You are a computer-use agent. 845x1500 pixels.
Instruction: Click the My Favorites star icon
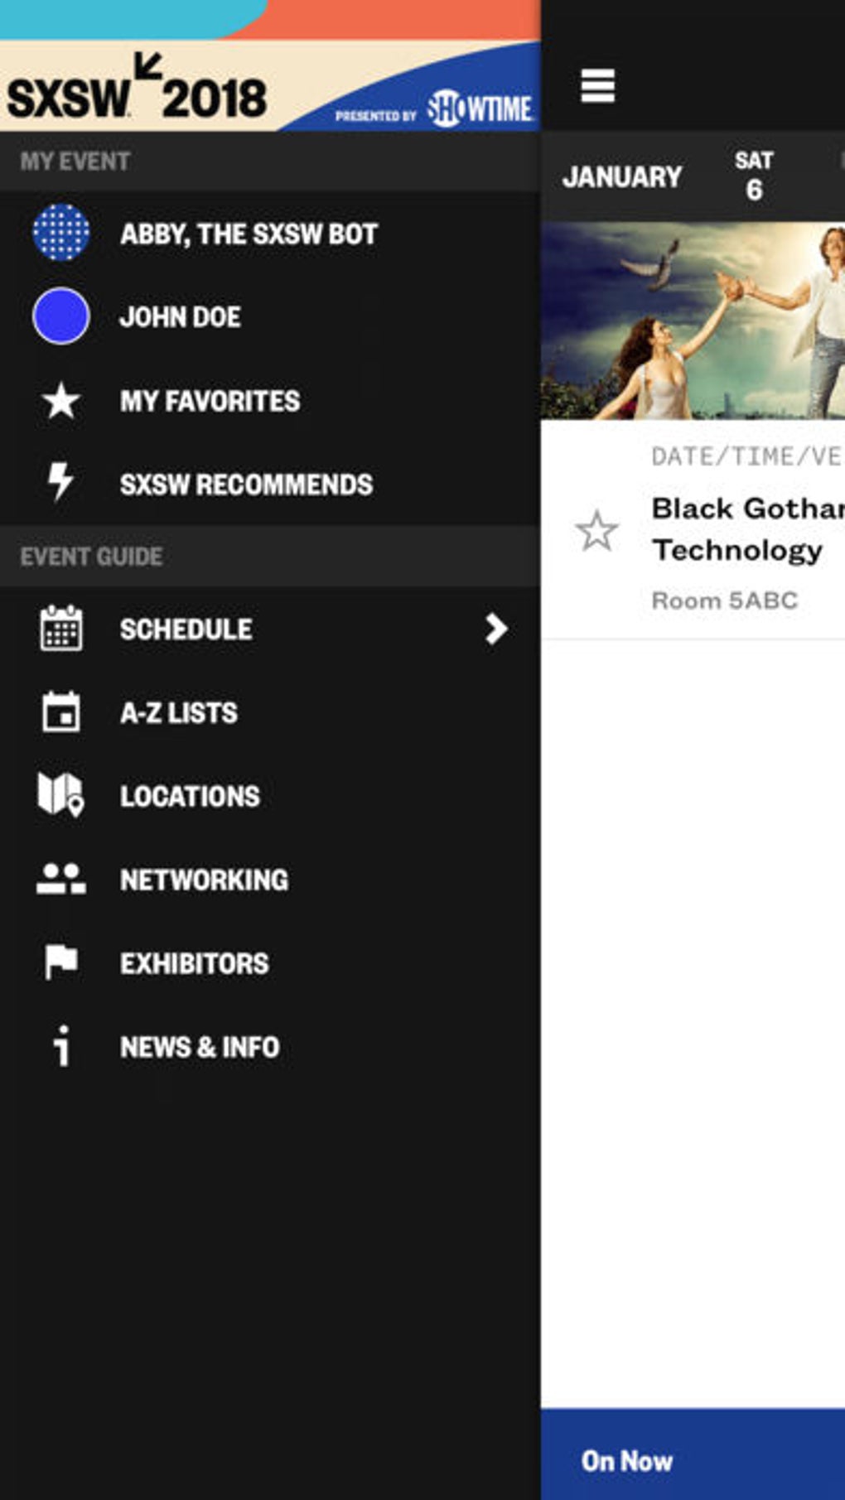[60, 401]
